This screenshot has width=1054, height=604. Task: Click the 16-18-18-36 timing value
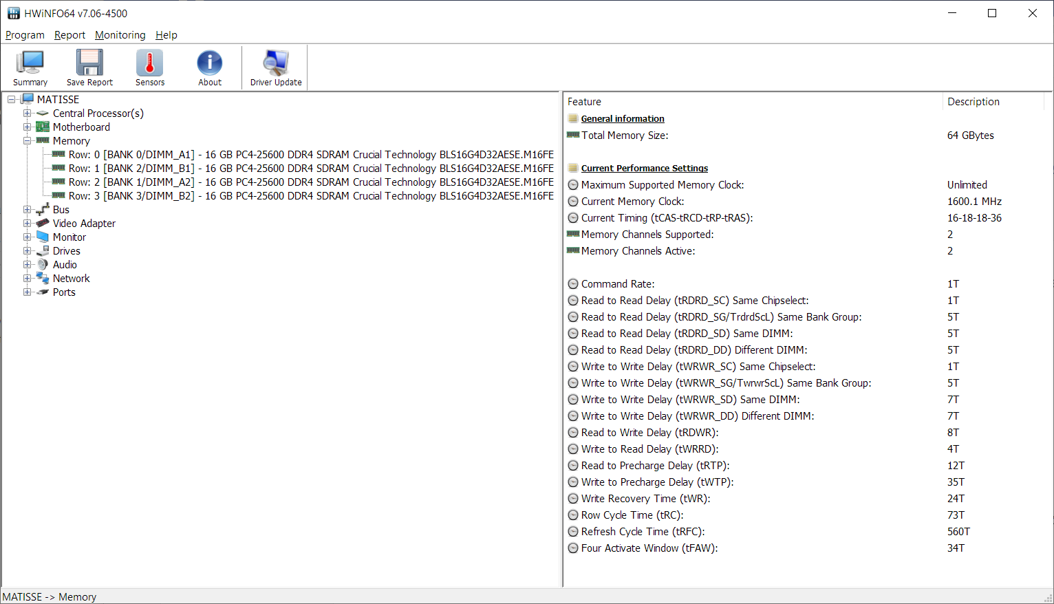pyautogui.click(x=974, y=217)
